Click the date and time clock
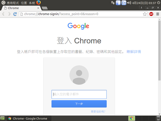This screenshot has width=161, height=121. [x=144, y=3]
